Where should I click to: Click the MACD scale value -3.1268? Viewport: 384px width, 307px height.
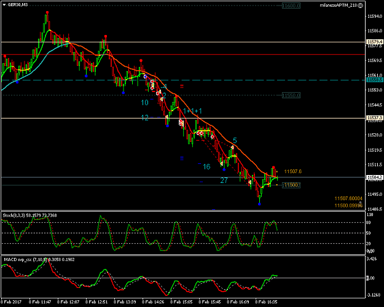tap(373, 295)
